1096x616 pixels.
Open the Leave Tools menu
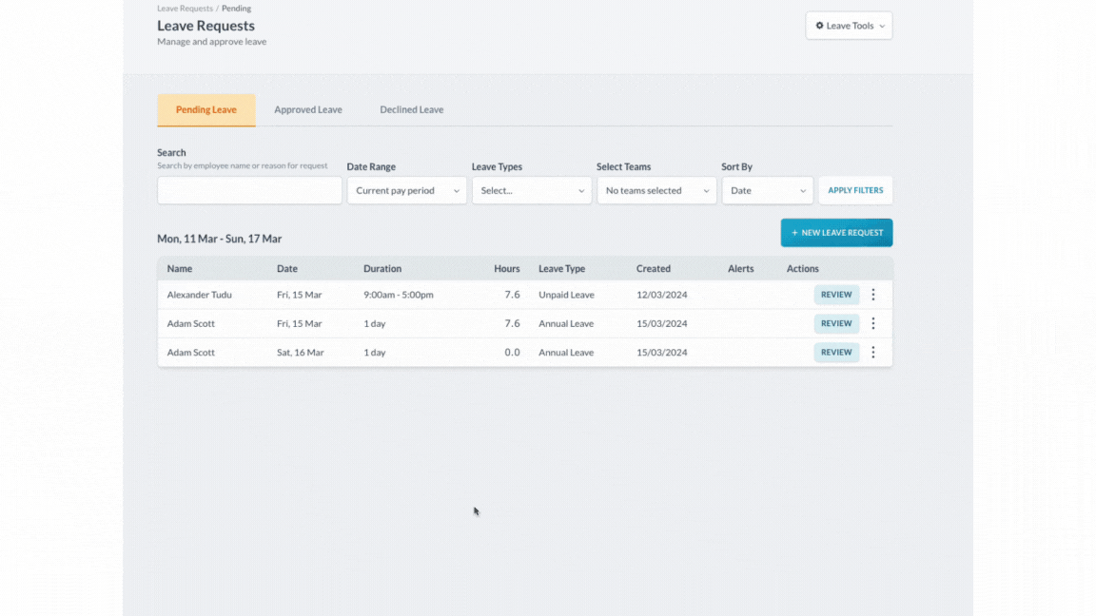pyautogui.click(x=849, y=26)
